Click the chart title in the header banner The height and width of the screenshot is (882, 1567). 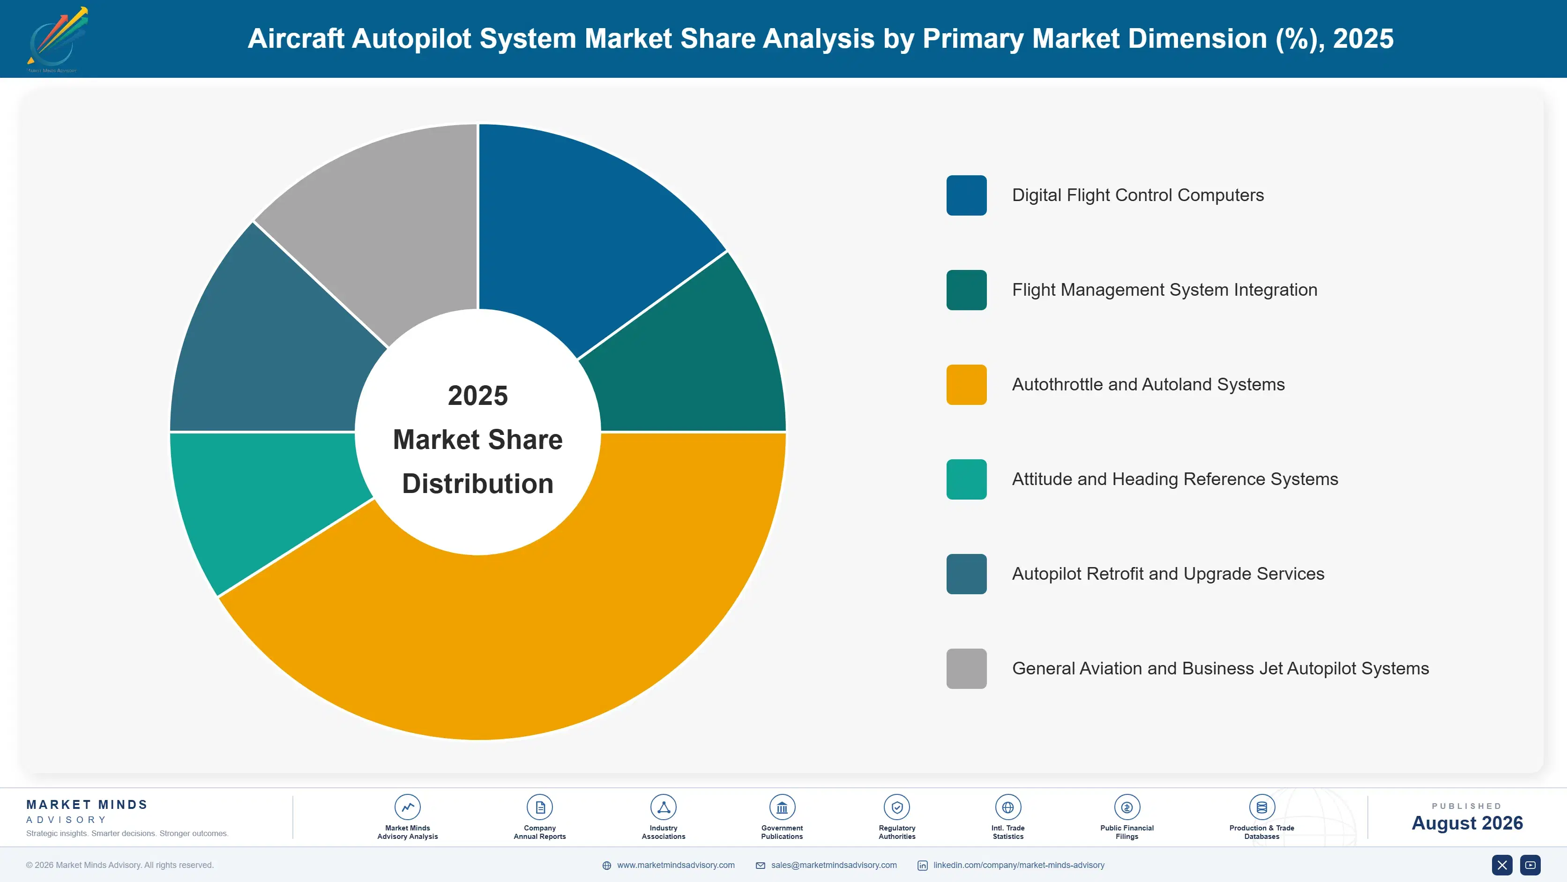820,38
